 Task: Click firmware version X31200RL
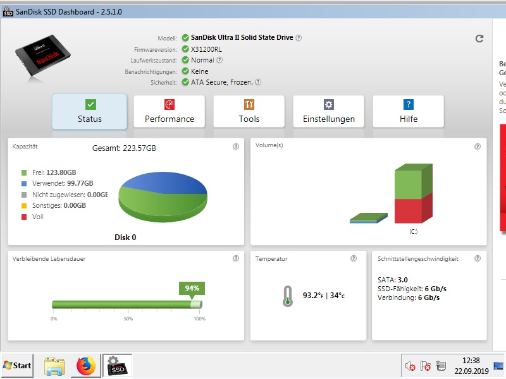click(206, 49)
